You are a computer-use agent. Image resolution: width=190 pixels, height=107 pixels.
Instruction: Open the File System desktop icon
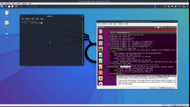7,24
